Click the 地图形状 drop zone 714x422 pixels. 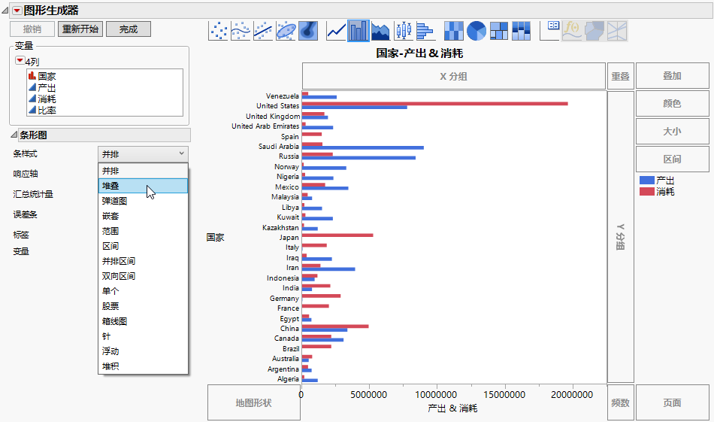click(253, 403)
